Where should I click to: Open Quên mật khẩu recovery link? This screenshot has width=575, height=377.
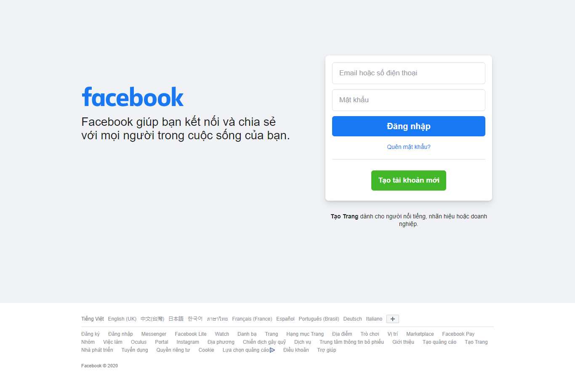[408, 146]
